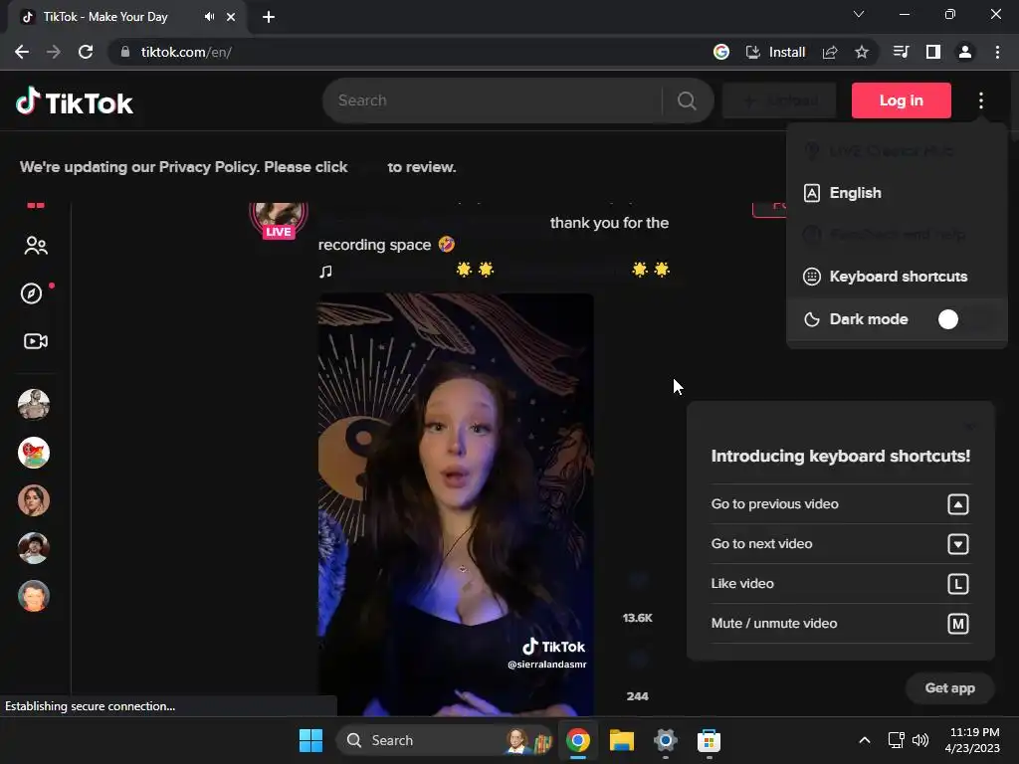Click the M key icon for mute video
1019x764 pixels.
(958, 624)
